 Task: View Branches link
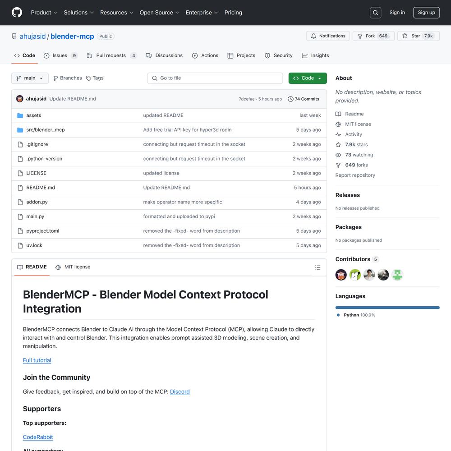pyautogui.click(x=68, y=78)
